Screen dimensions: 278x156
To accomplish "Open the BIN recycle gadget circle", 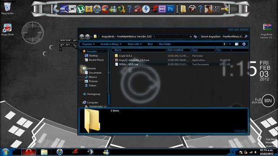I will coord(268,101).
